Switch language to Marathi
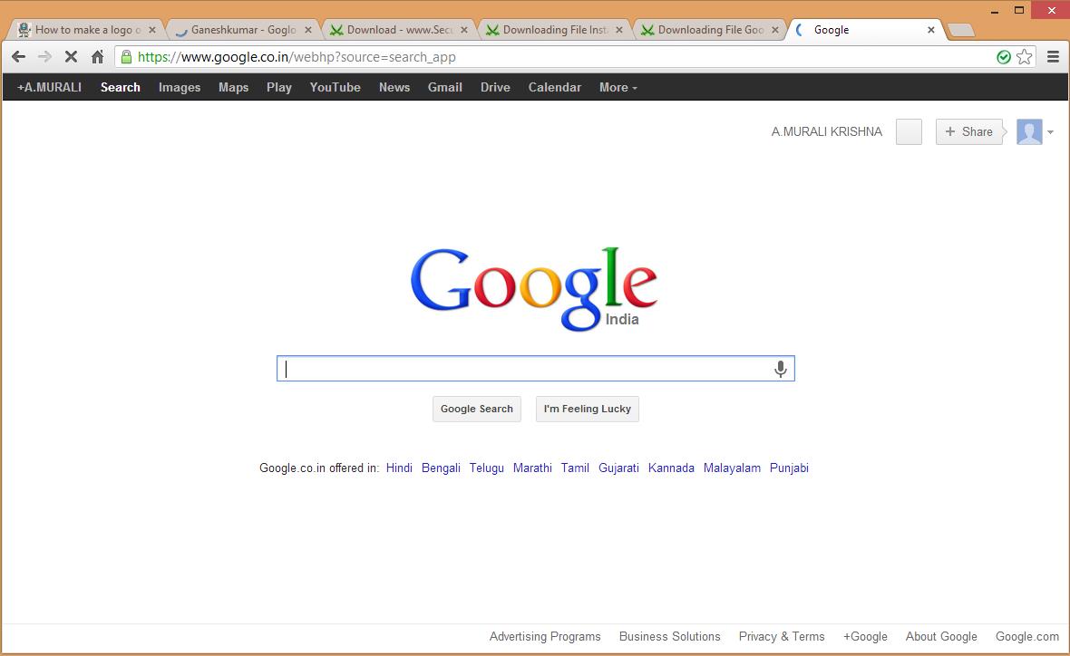This screenshot has width=1070, height=656. point(532,468)
